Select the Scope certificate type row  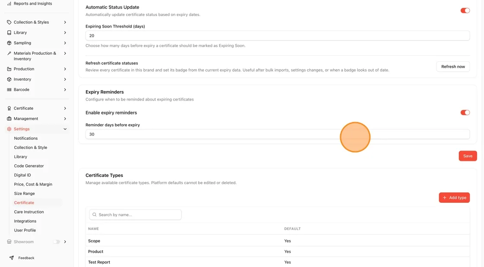pyautogui.click(x=277, y=241)
